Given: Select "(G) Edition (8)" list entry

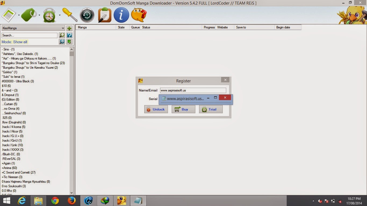Looking at the screenshot, I should [10, 100].
